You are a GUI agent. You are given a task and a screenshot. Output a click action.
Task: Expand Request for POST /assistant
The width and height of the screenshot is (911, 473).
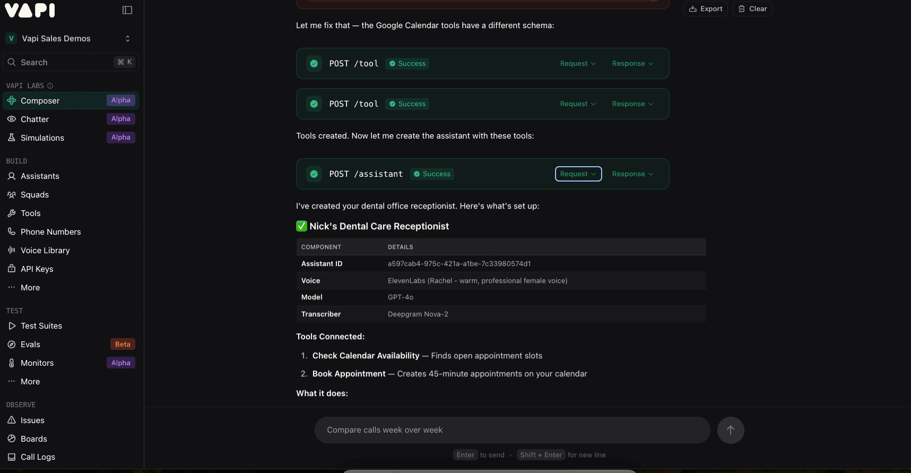(x=578, y=174)
